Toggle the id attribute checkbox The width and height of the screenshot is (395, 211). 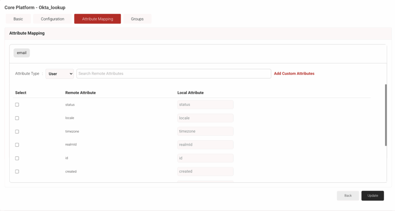coord(17,158)
